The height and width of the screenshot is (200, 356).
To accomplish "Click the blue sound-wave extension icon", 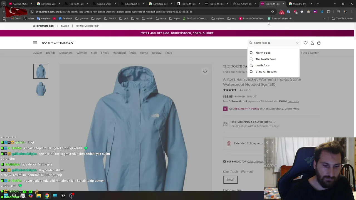I will click(x=322, y=12).
